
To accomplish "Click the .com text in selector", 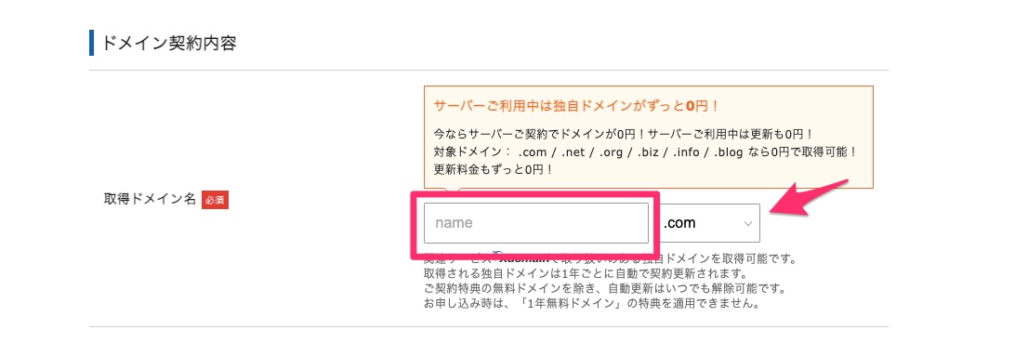I will click(x=679, y=224).
